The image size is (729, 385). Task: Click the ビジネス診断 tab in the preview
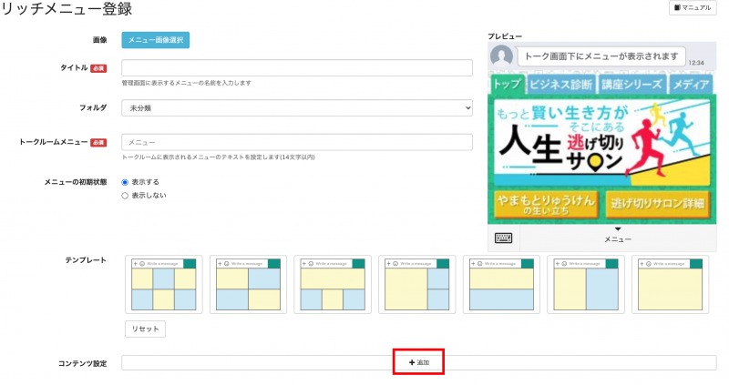tap(560, 85)
